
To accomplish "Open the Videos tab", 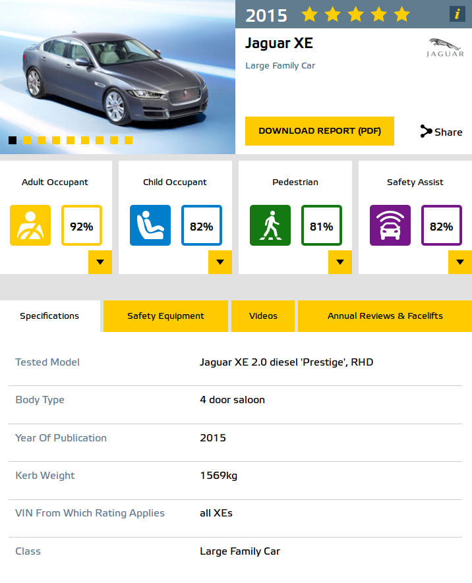I will point(263,316).
